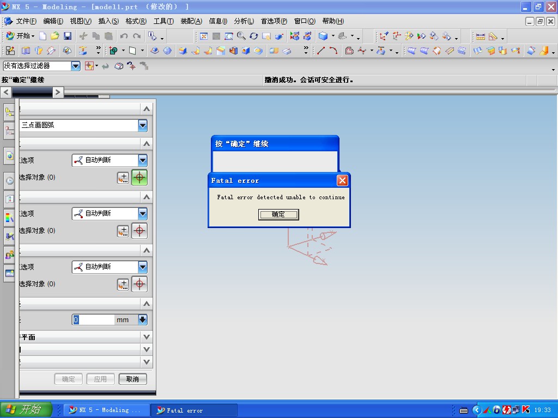Open the 插入(S) menu
Screen dimensions: 558x418
[108, 21]
